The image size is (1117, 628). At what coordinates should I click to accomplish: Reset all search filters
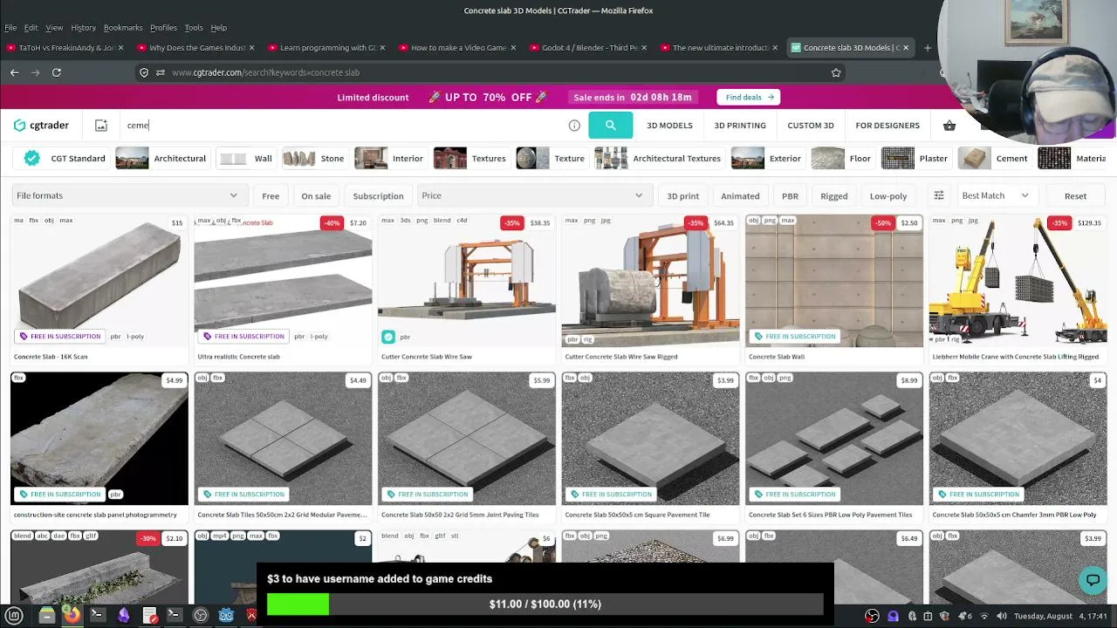1075,196
